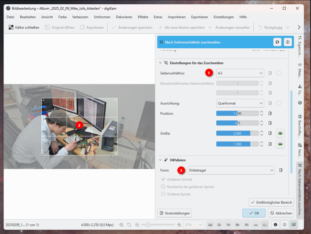The image size is (311, 234).
Task: Click the Voreinstellungen button
Action: pyautogui.click(x=175, y=213)
